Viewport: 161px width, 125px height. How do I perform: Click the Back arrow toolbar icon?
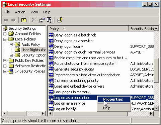6,20
